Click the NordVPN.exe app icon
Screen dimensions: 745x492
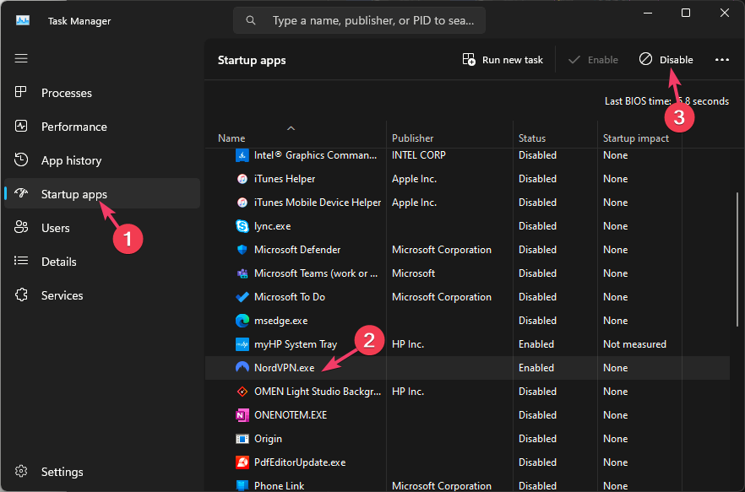[242, 368]
